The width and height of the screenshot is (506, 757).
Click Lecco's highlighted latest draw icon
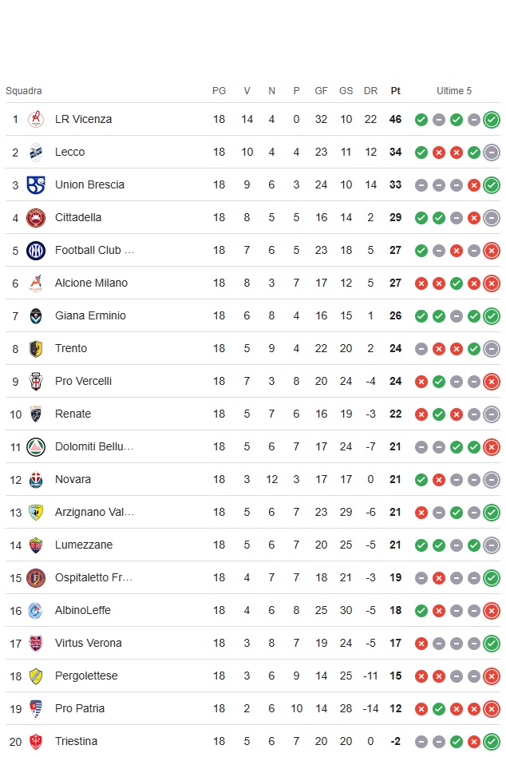tap(492, 153)
